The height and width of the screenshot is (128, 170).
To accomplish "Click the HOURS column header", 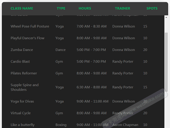I will click(85, 8).
